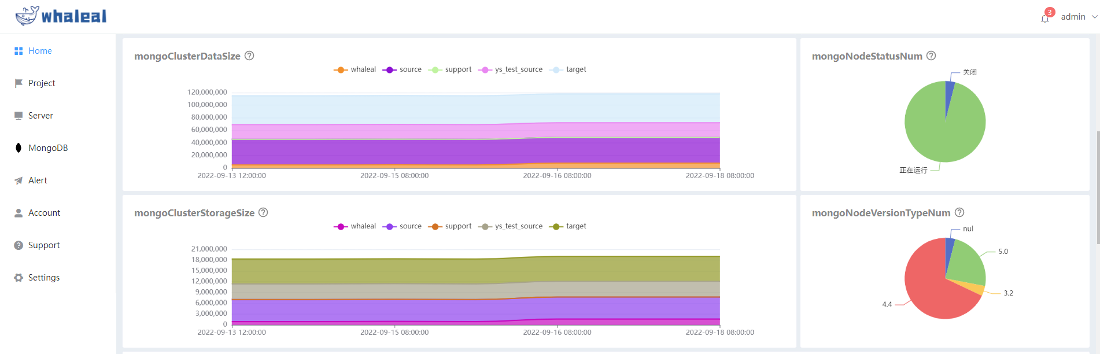Click the whaleal whale logo

pyautogui.click(x=61, y=16)
